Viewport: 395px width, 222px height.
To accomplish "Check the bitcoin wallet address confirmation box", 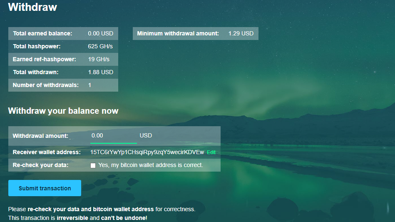I will [93, 165].
